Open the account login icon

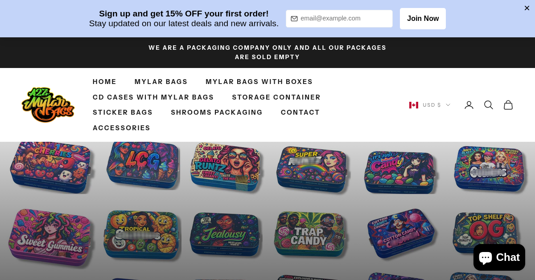469,105
